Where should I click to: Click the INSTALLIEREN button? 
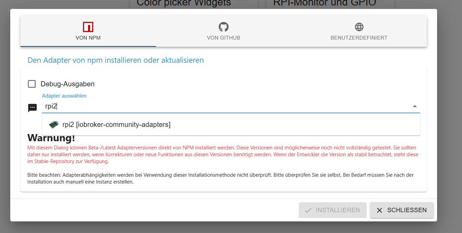(333, 210)
